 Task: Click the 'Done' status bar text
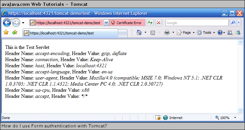pyautogui.click(x=6, y=118)
